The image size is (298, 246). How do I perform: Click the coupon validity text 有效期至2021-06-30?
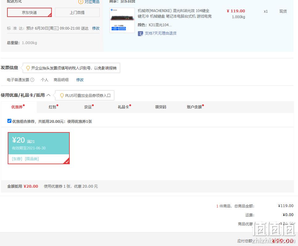tap(29, 148)
